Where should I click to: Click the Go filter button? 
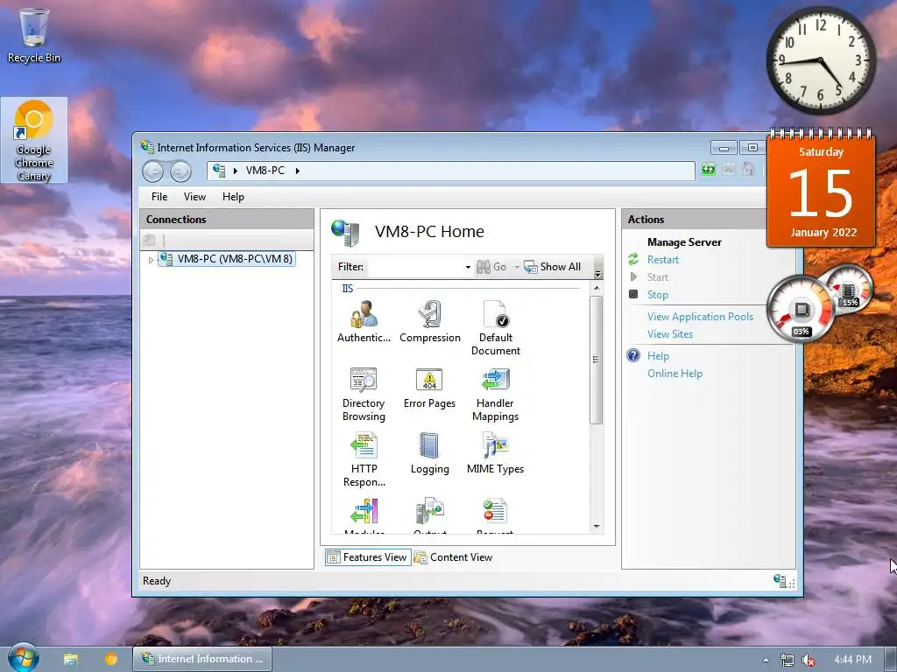491,267
